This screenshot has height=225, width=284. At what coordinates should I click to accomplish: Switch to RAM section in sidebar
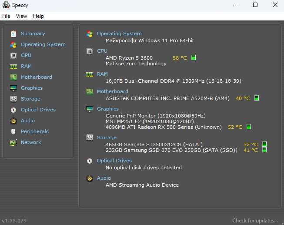(x=26, y=66)
